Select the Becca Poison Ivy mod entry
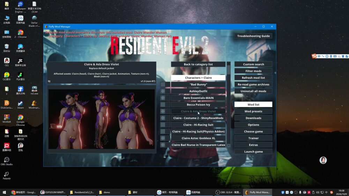Image resolution: width=349 pixels, height=196 pixels. click(x=198, y=104)
